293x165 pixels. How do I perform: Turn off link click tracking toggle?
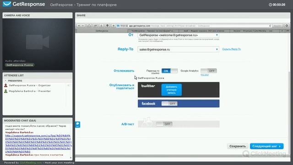(x=169, y=71)
